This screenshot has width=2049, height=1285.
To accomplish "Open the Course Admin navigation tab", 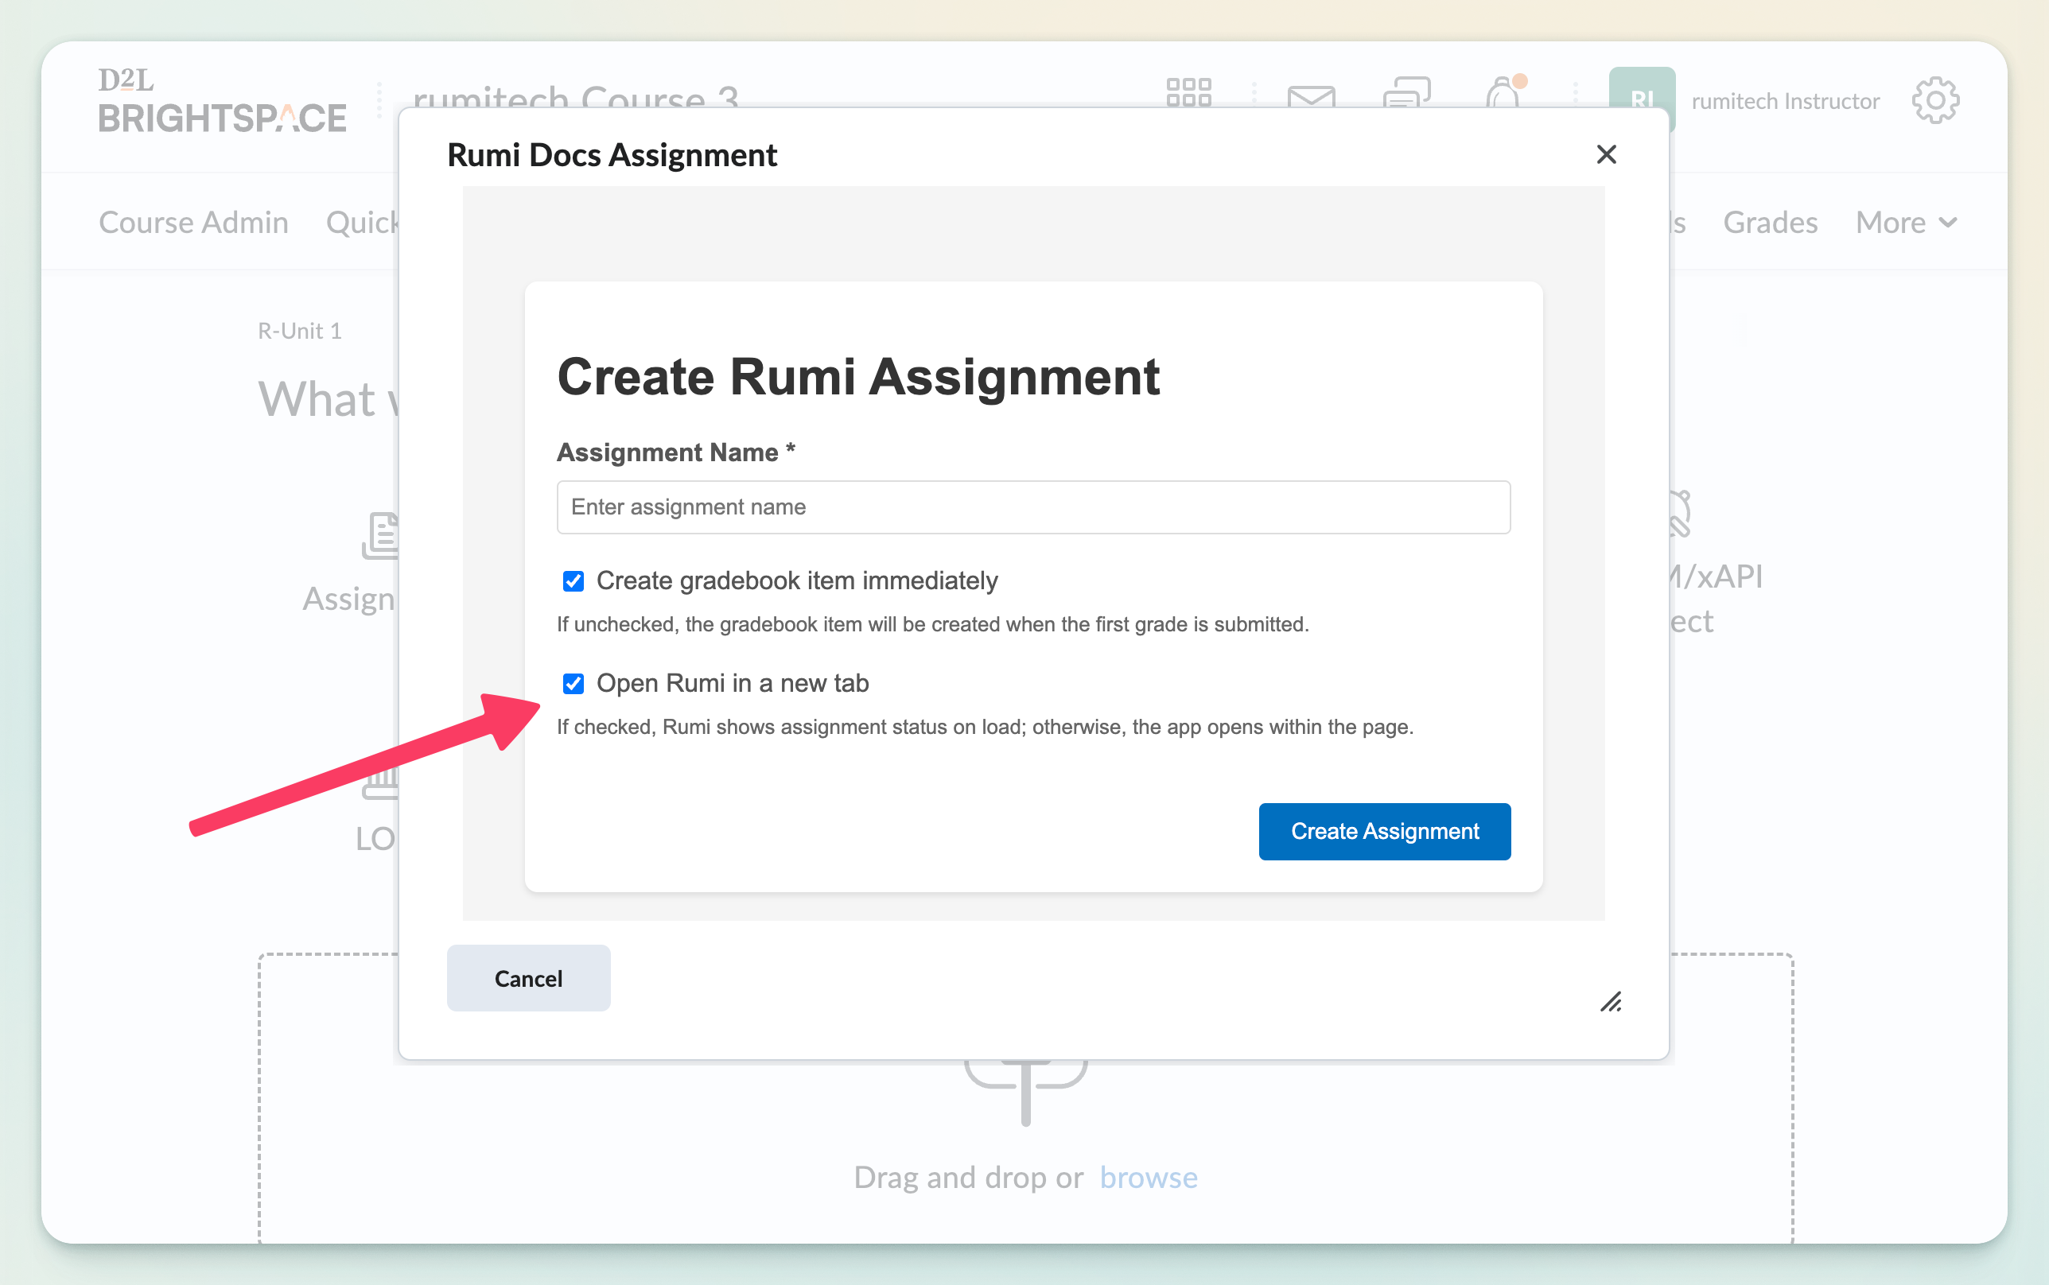I will [194, 223].
